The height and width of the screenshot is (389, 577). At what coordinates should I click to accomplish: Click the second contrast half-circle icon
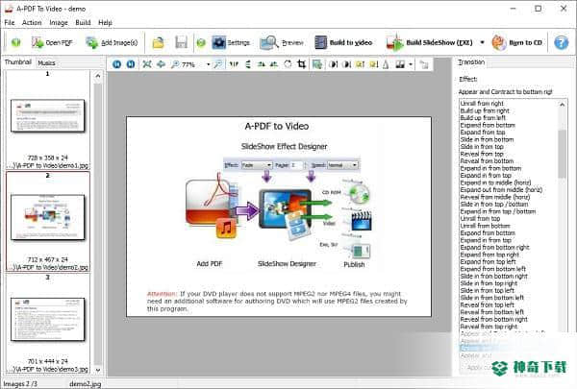pyautogui.click(x=346, y=64)
